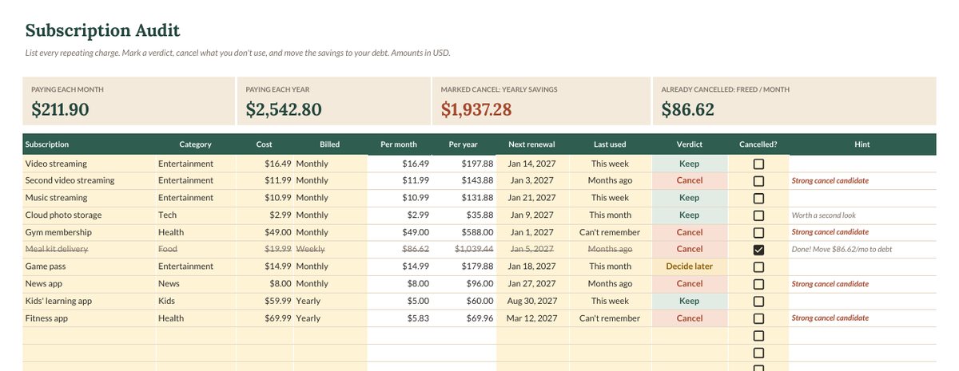Open the verdict cell for News app
Viewport: 959px width, 371px height.
689,284
